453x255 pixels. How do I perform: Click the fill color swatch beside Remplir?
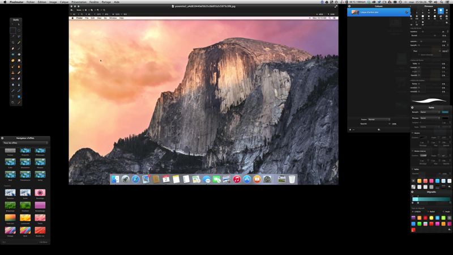pyautogui.click(x=445, y=112)
